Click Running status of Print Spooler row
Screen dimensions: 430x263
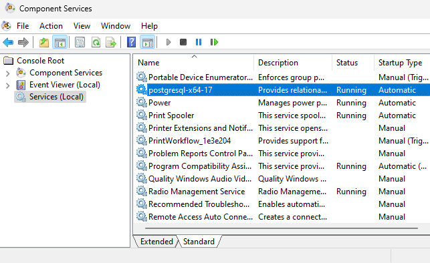click(351, 115)
